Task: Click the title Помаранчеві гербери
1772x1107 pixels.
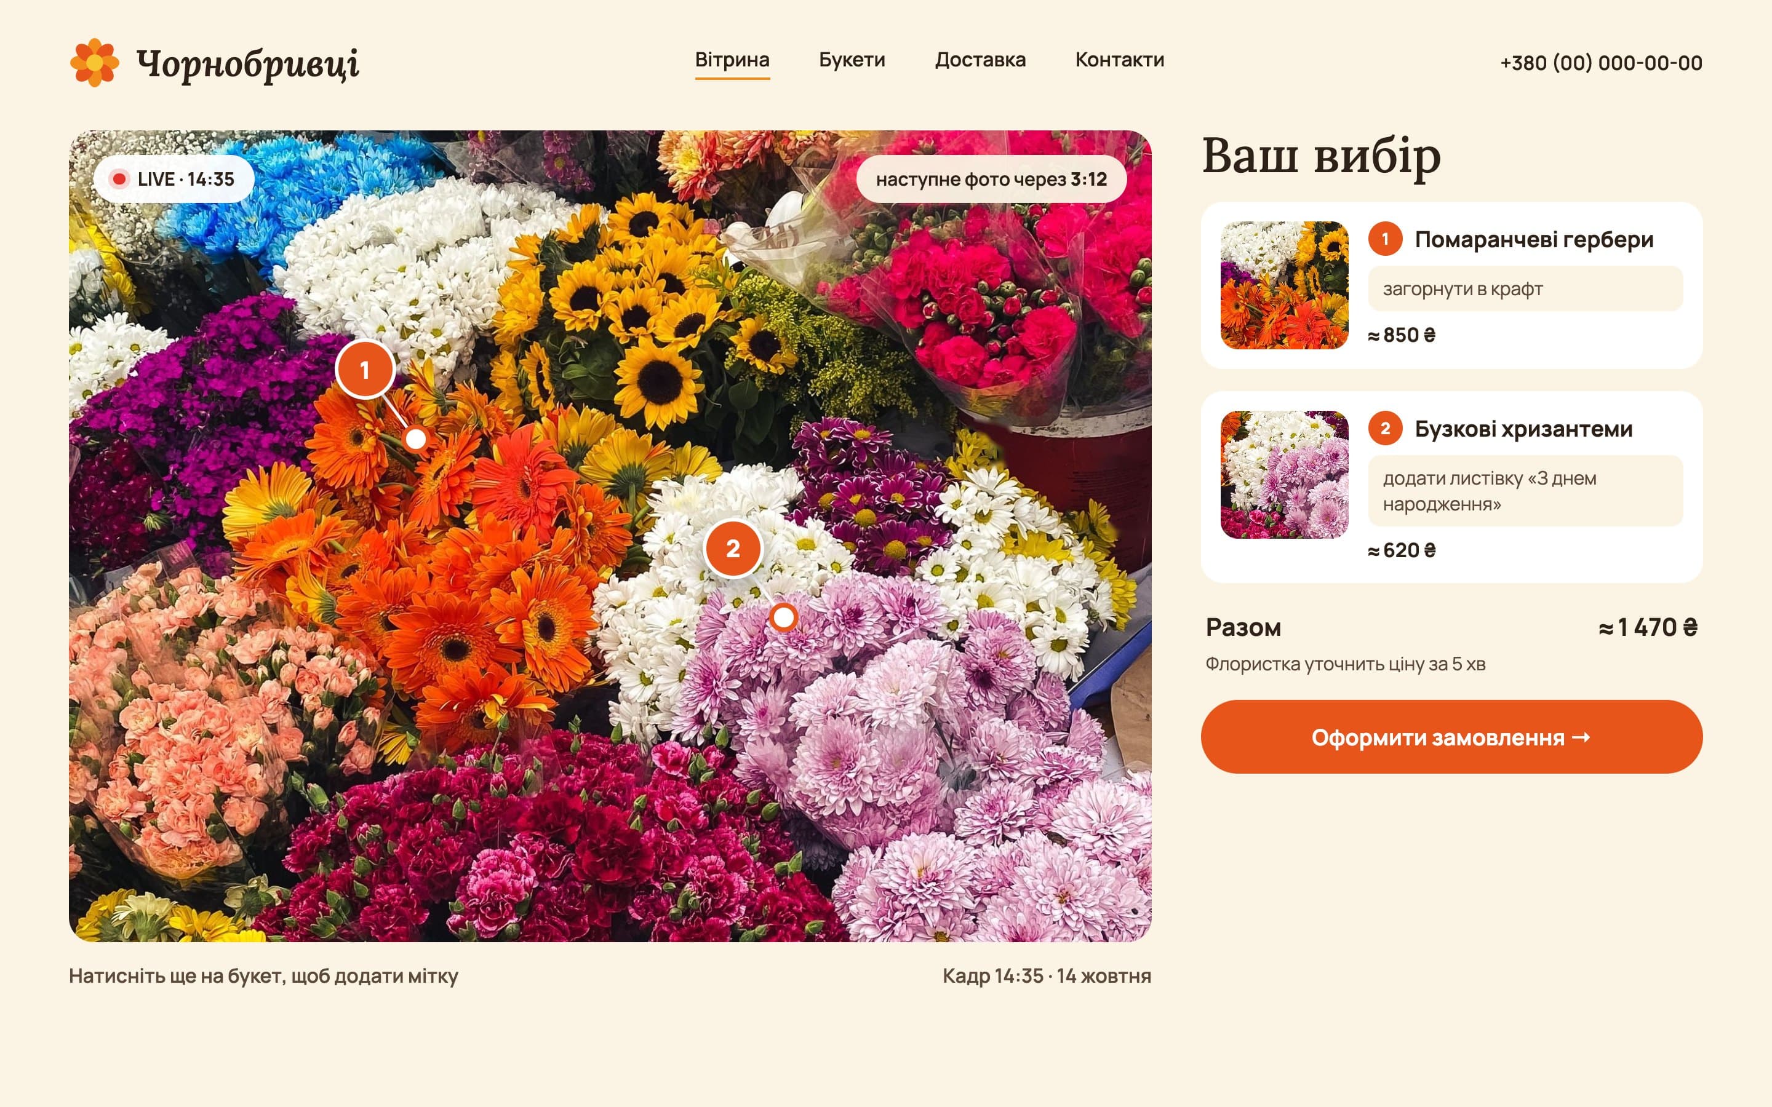Action: pos(1534,239)
